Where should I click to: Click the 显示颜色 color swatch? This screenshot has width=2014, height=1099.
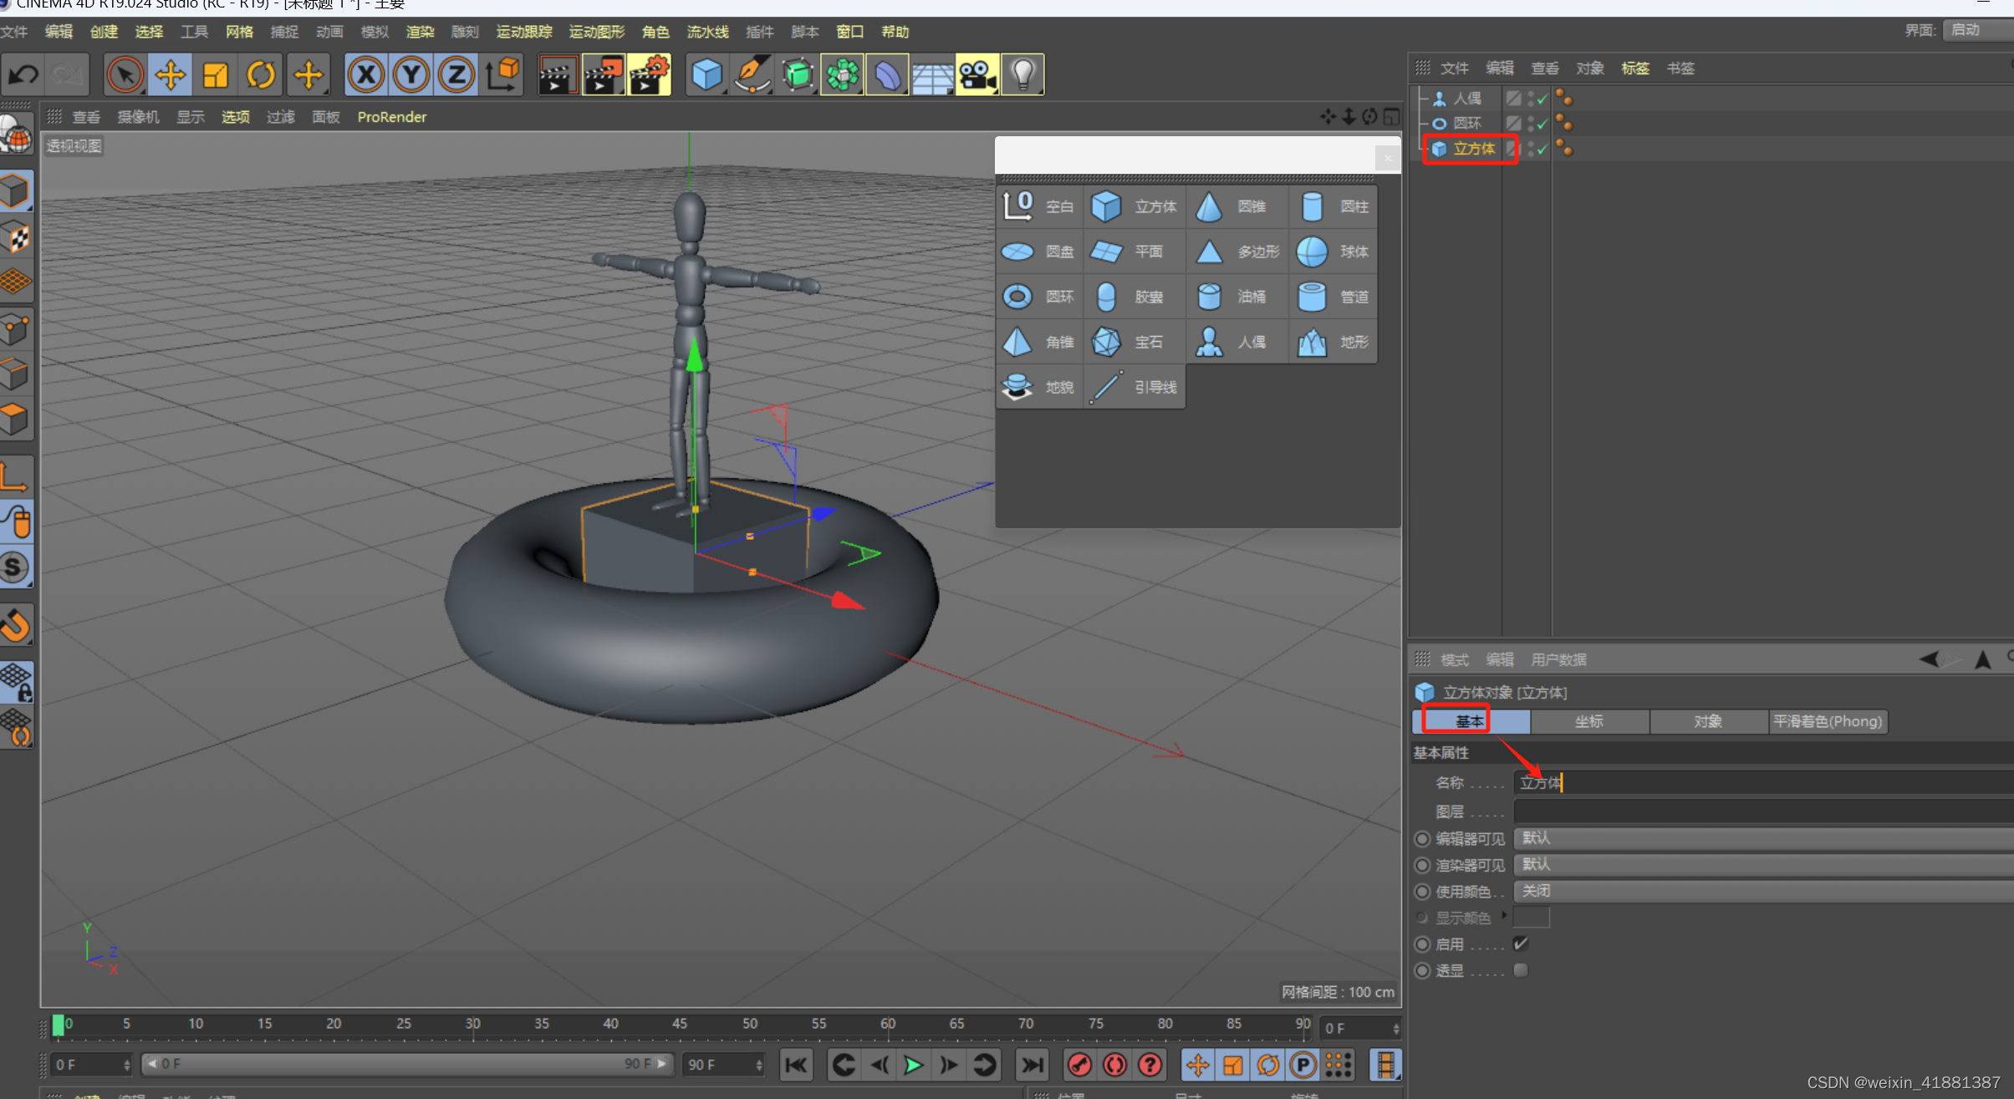click(x=1532, y=918)
